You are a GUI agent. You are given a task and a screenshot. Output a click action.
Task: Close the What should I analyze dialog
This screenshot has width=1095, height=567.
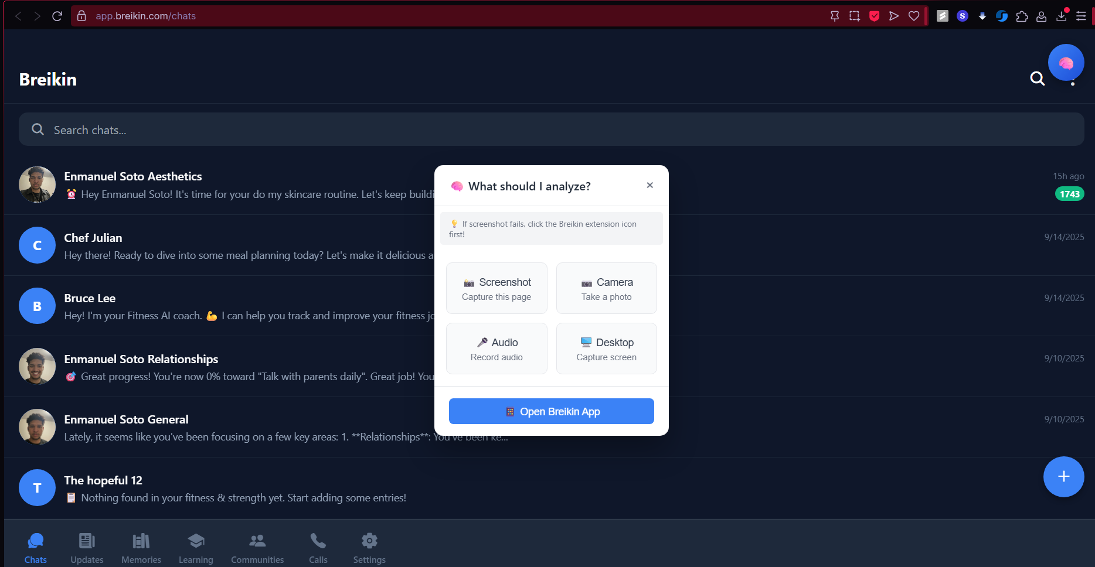tap(649, 185)
